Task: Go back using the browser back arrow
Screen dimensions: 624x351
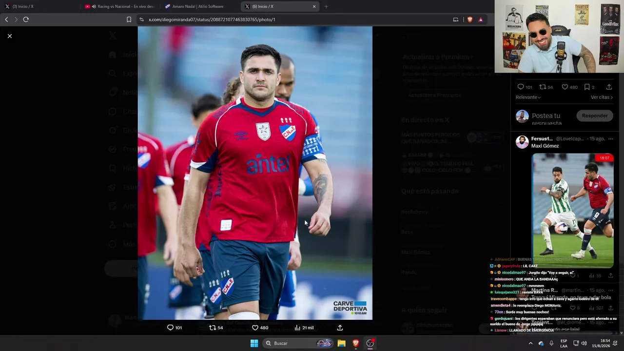Action: pyautogui.click(x=6, y=19)
